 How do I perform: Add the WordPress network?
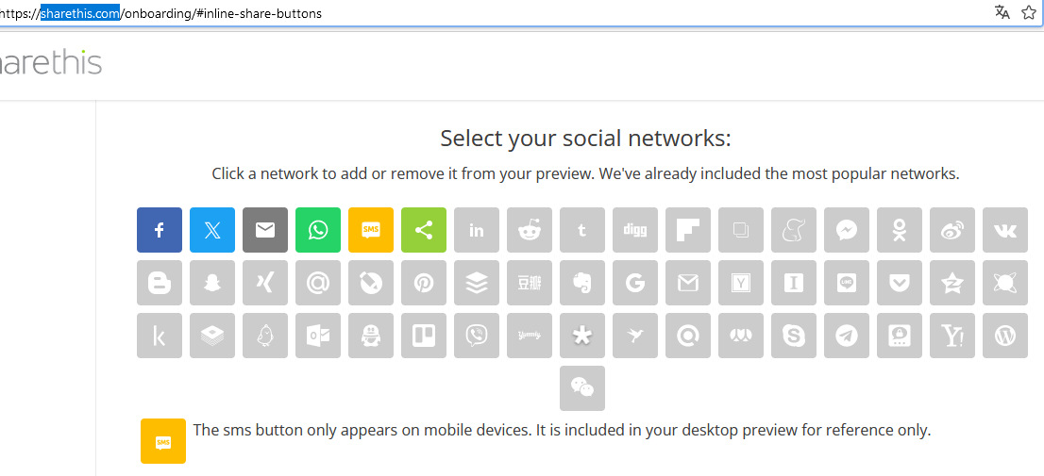click(x=1005, y=336)
